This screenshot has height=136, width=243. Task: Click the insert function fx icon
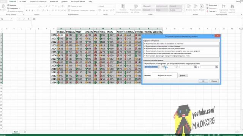point(28,19)
